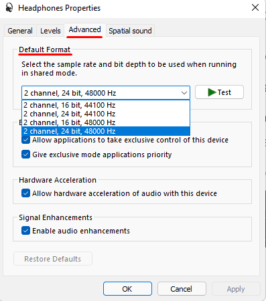Choose 2 channel, 16 bit, 44100 Hz
266x301 pixels.
106,105
